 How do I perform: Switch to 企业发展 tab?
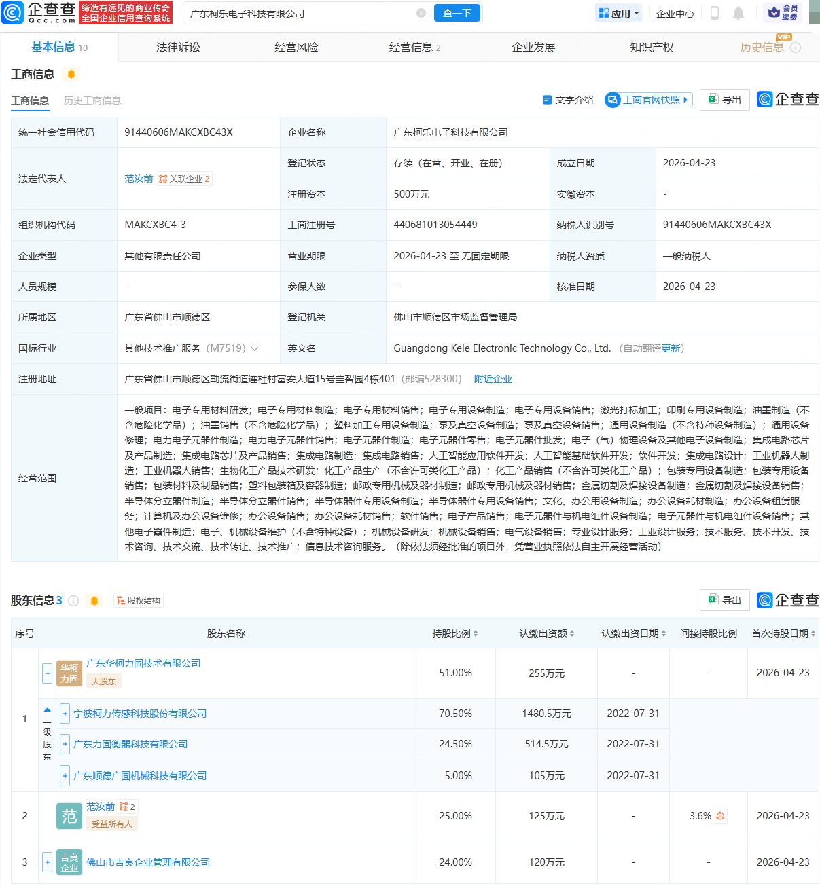tap(533, 48)
